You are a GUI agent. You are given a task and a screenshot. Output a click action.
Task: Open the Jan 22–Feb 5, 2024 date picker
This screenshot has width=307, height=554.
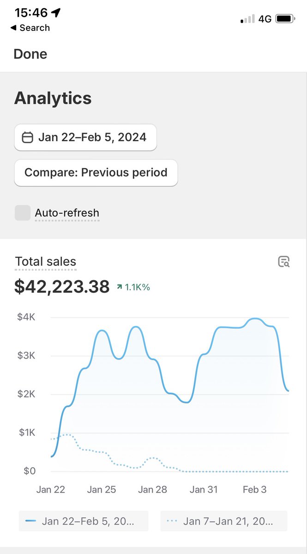coord(85,137)
